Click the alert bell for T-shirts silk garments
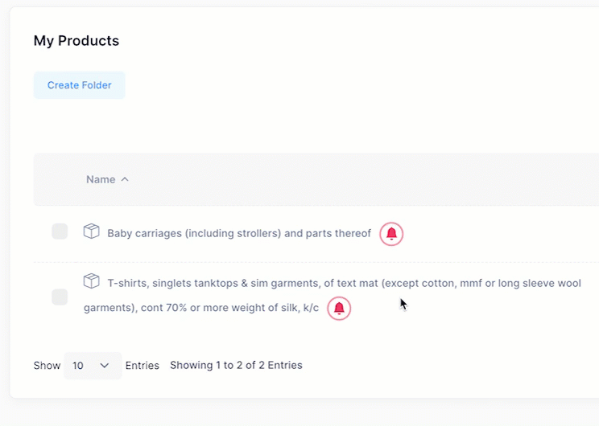 (339, 308)
